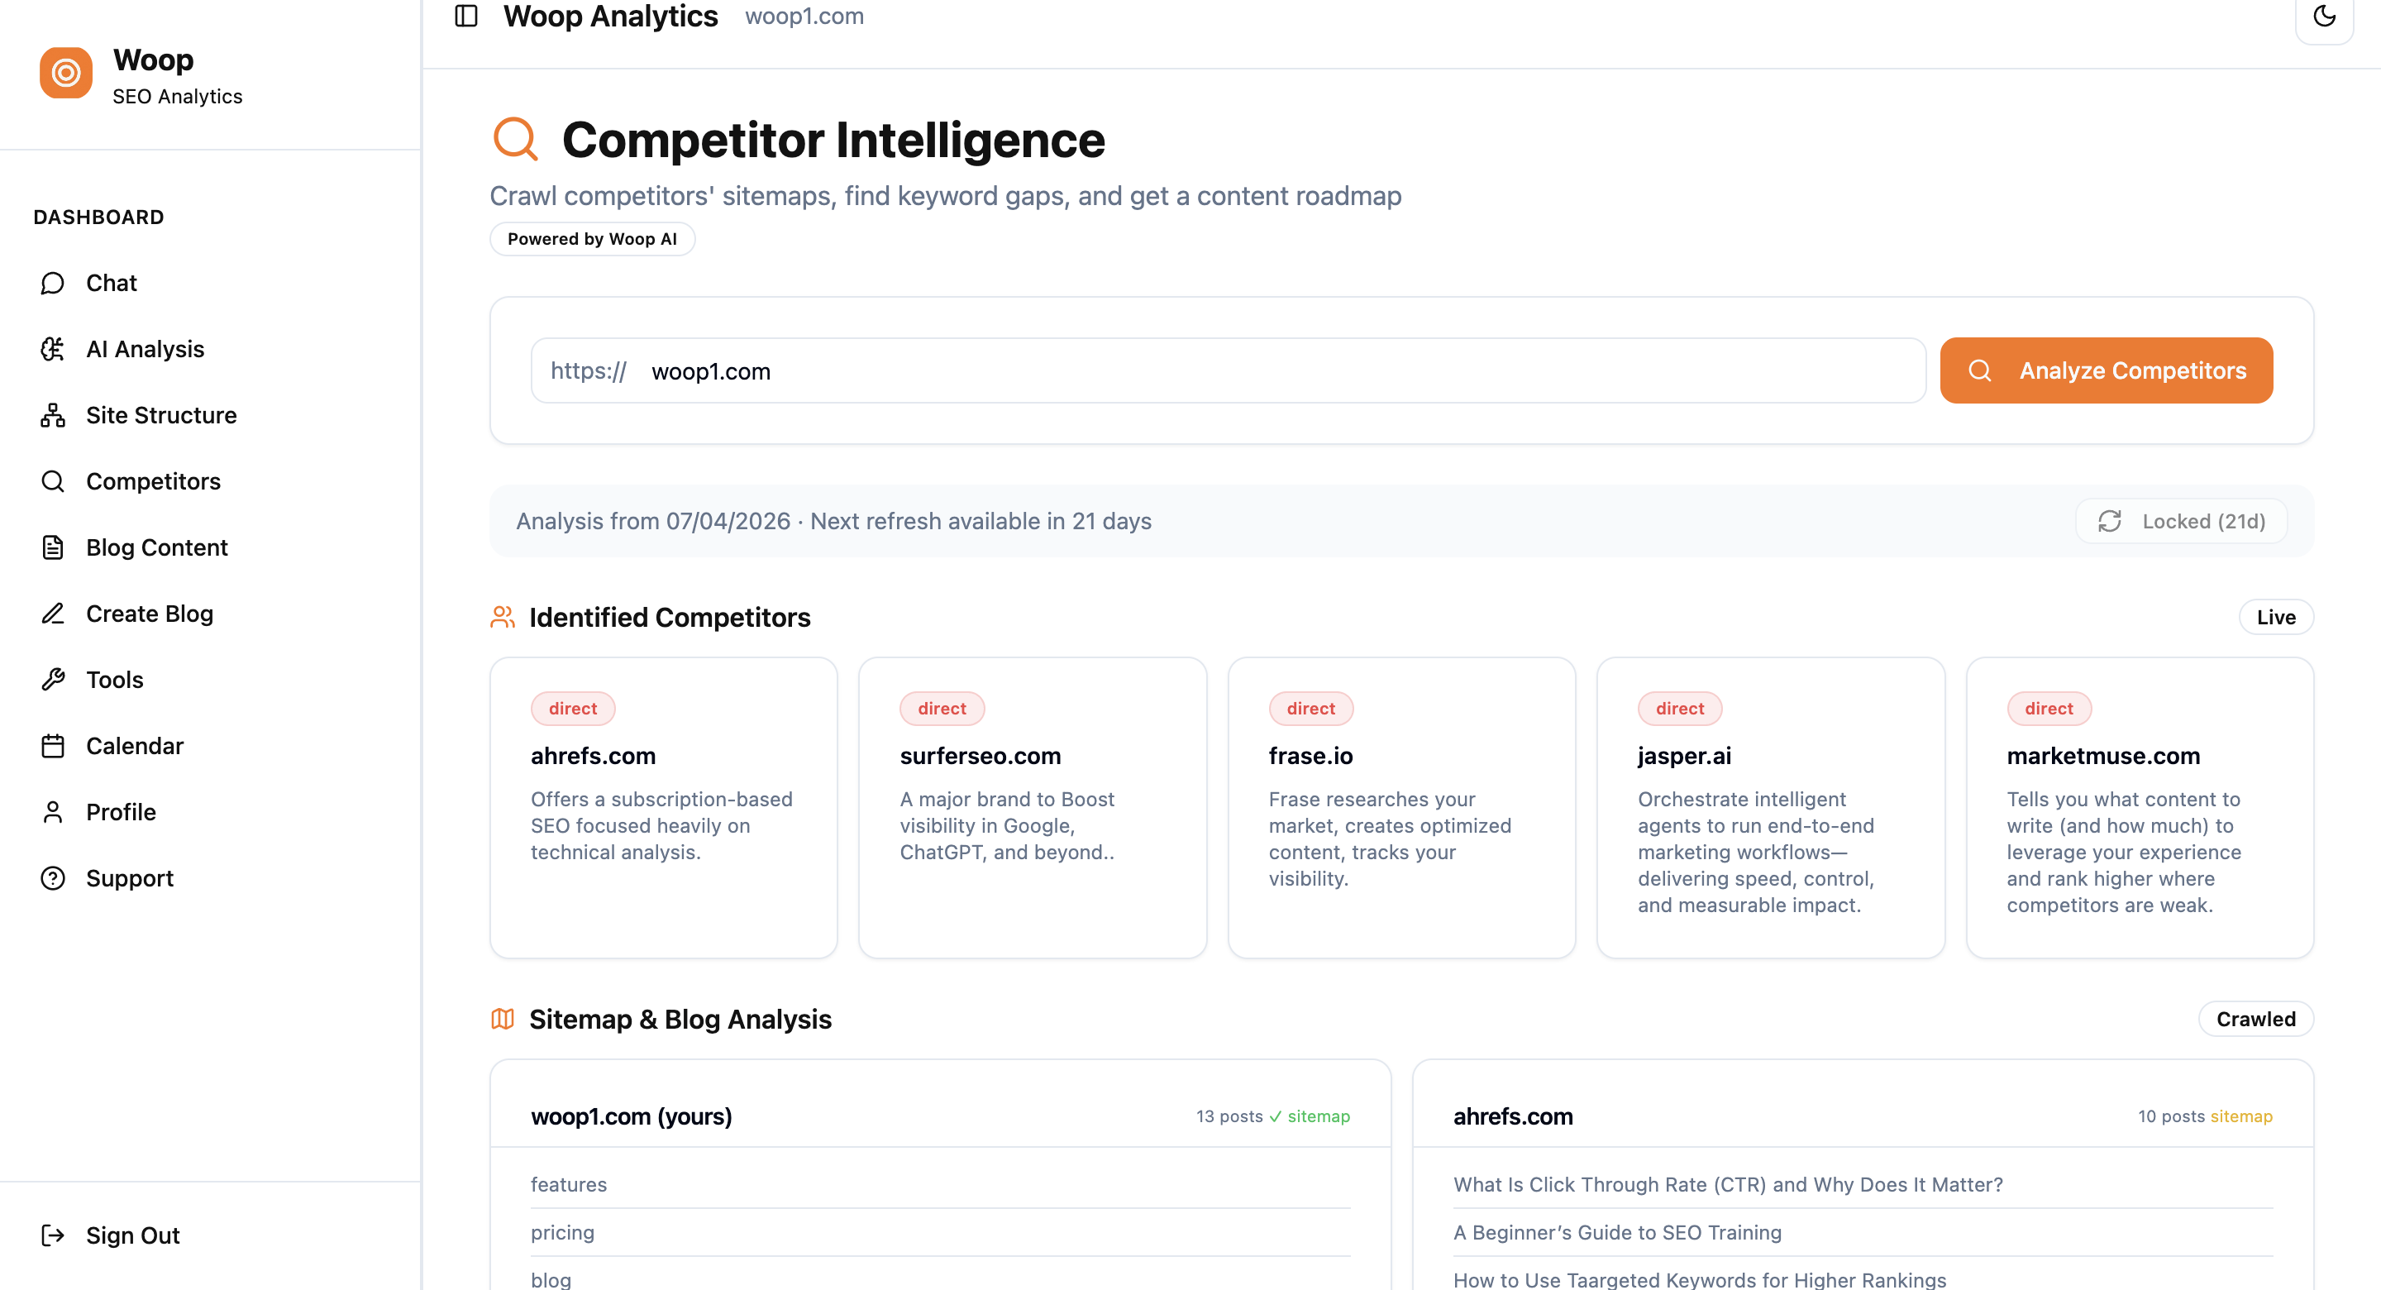Screen dimensions: 2381x1290
Task: Select Create Blog
Action: [149, 613]
